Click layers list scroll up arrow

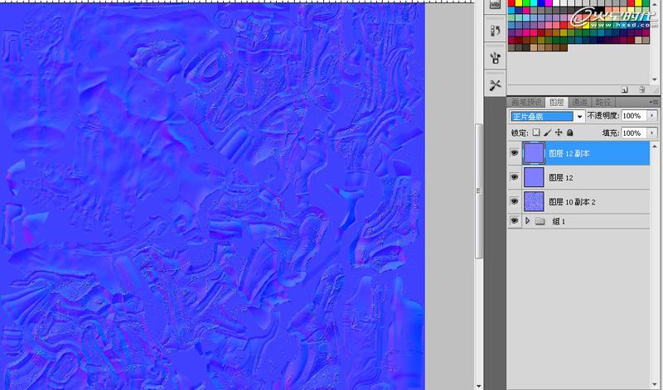655,147
